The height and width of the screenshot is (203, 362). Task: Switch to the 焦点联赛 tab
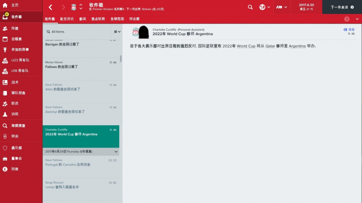point(98,19)
